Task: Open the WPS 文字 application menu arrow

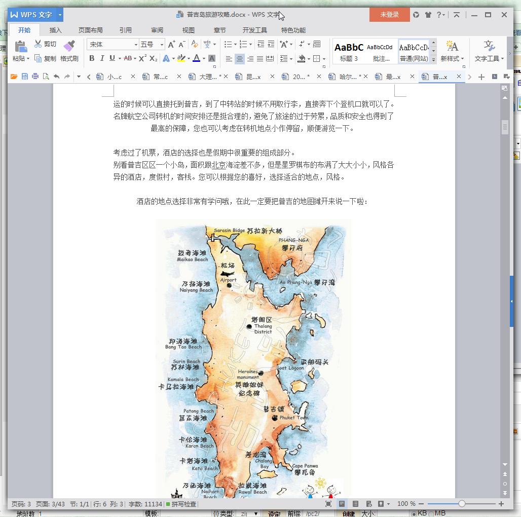Action: click(x=60, y=15)
